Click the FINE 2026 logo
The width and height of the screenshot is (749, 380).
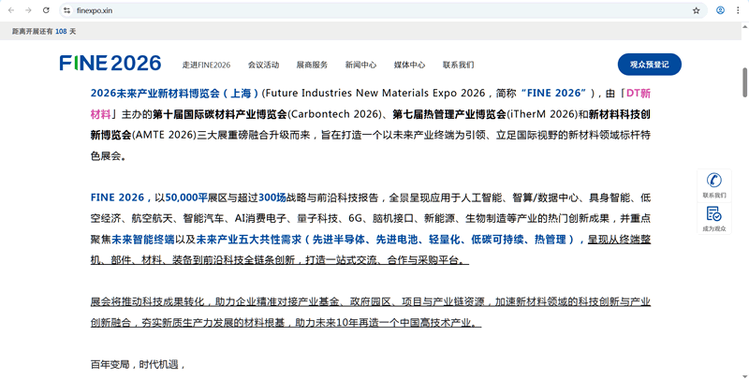click(x=110, y=64)
